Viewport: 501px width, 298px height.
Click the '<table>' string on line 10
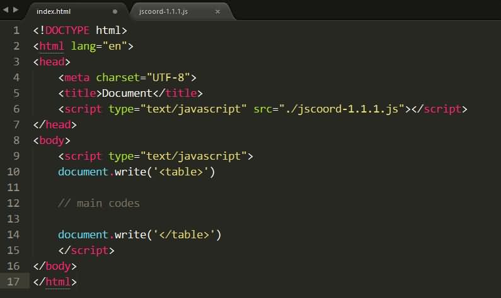tap(181, 172)
